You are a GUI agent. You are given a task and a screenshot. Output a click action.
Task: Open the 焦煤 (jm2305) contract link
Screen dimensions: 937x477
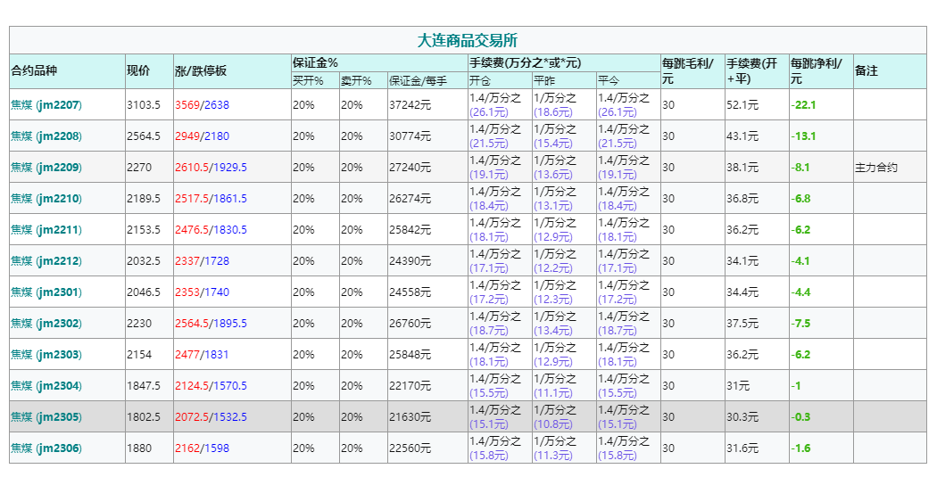[x=46, y=416]
